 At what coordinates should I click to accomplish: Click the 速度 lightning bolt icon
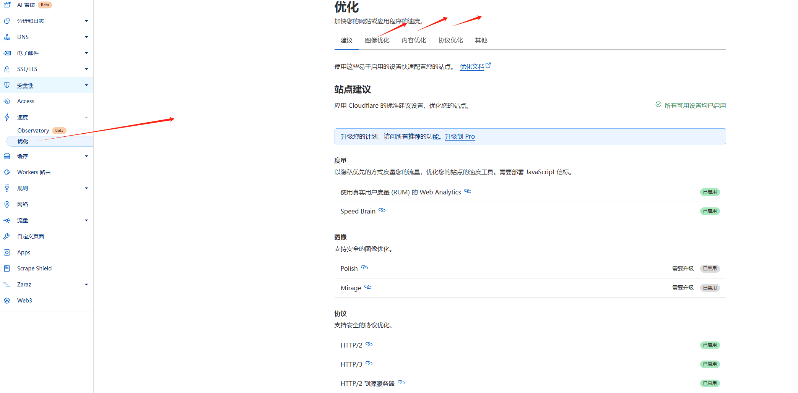pos(7,117)
